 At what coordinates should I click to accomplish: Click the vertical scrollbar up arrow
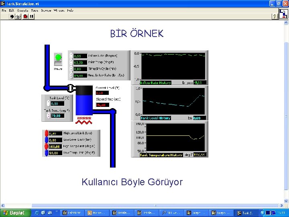pyautogui.click(x=286, y=23)
